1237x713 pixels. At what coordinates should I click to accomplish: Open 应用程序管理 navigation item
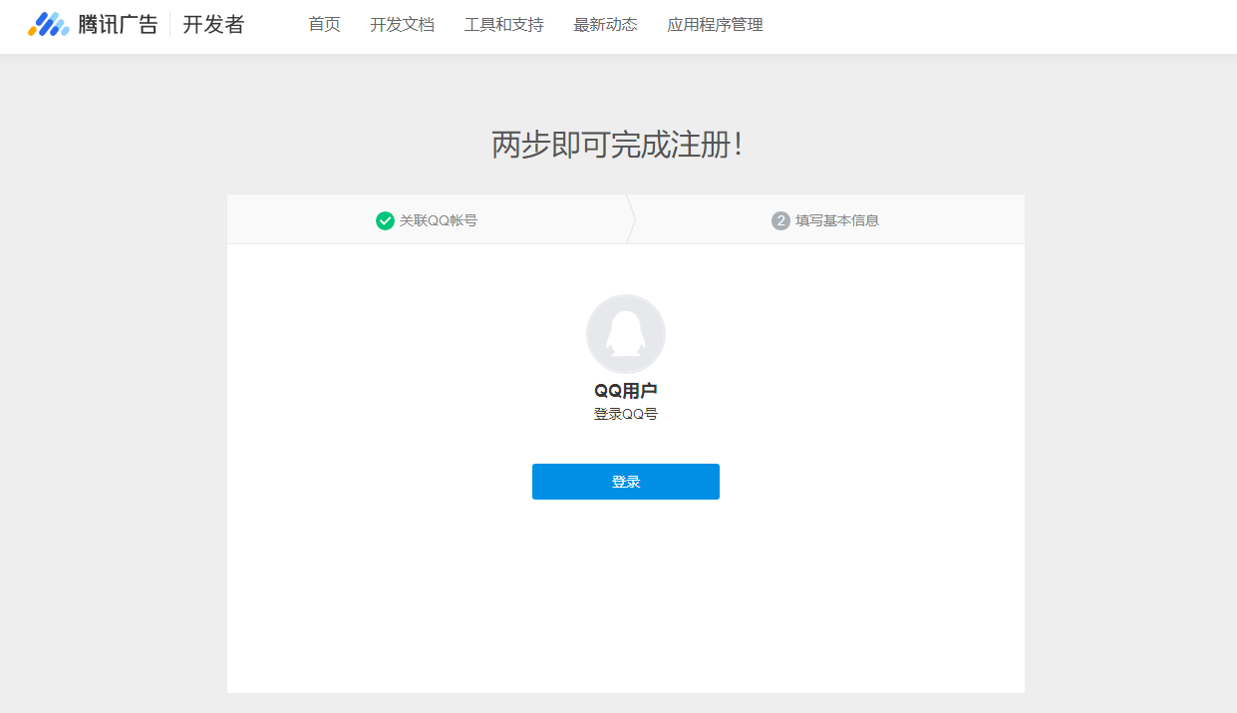coord(715,24)
